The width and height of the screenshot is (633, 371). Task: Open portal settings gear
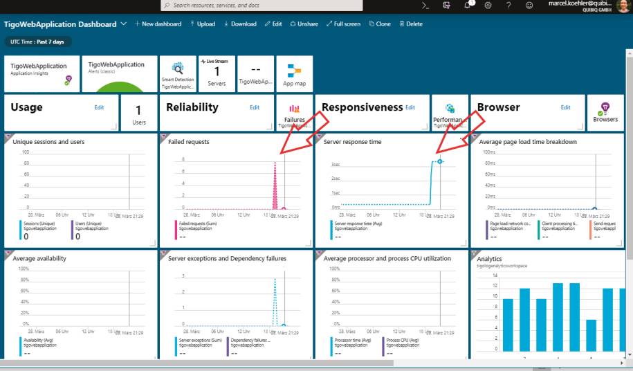[x=488, y=6]
